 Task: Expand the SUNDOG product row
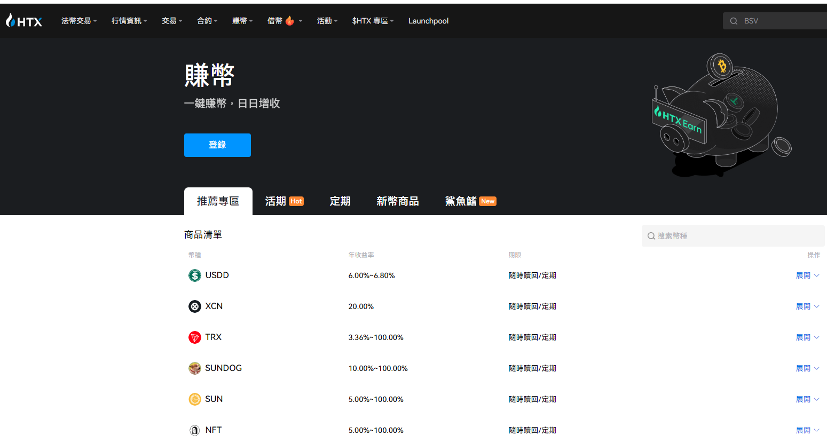[x=807, y=368]
